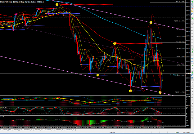The height and width of the screenshot is (134, 194).
Task: Open the Periodicity clock menu
Action: [192, 75]
